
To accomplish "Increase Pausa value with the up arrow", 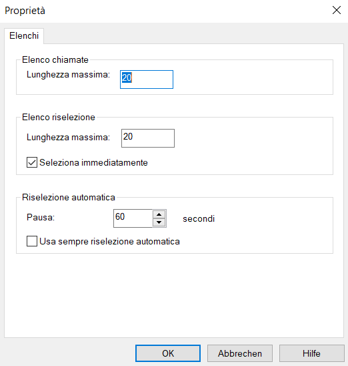I will click(x=159, y=214).
